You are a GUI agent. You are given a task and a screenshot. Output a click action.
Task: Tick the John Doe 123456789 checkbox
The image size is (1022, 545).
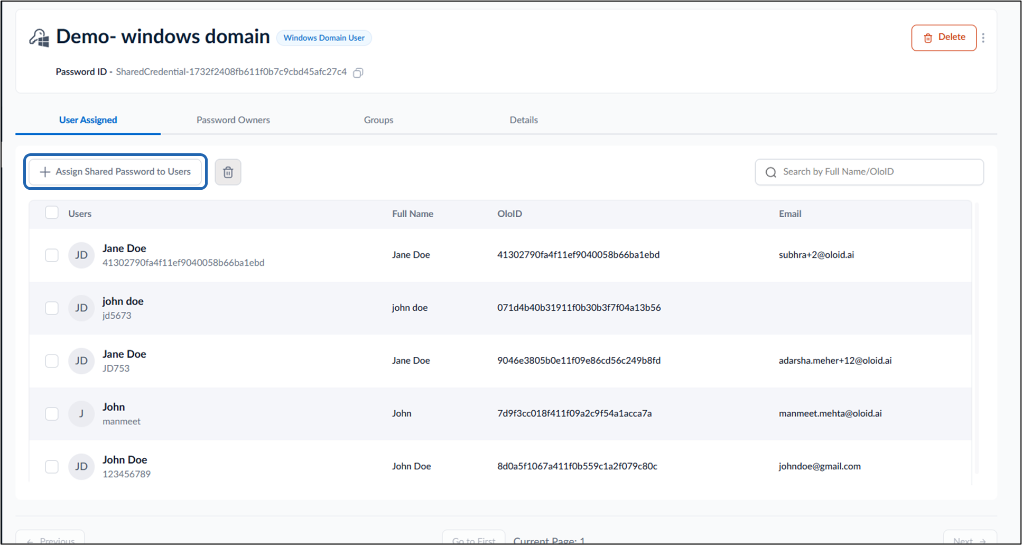click(52, 467)
